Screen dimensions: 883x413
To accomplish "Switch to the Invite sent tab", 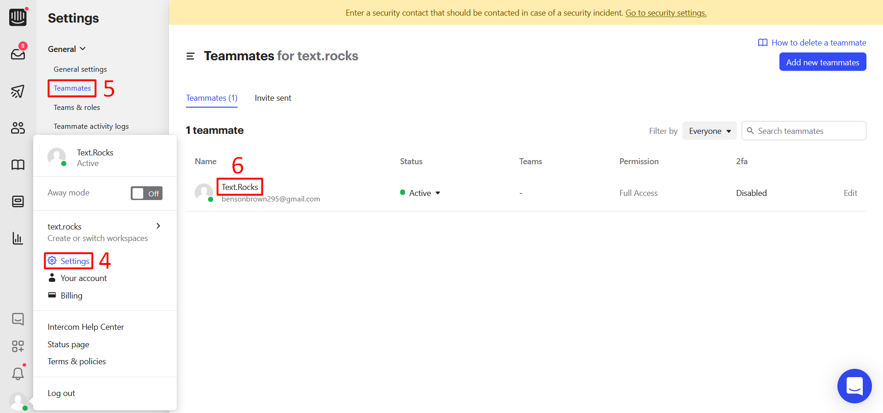I will [x=273, y=98].
